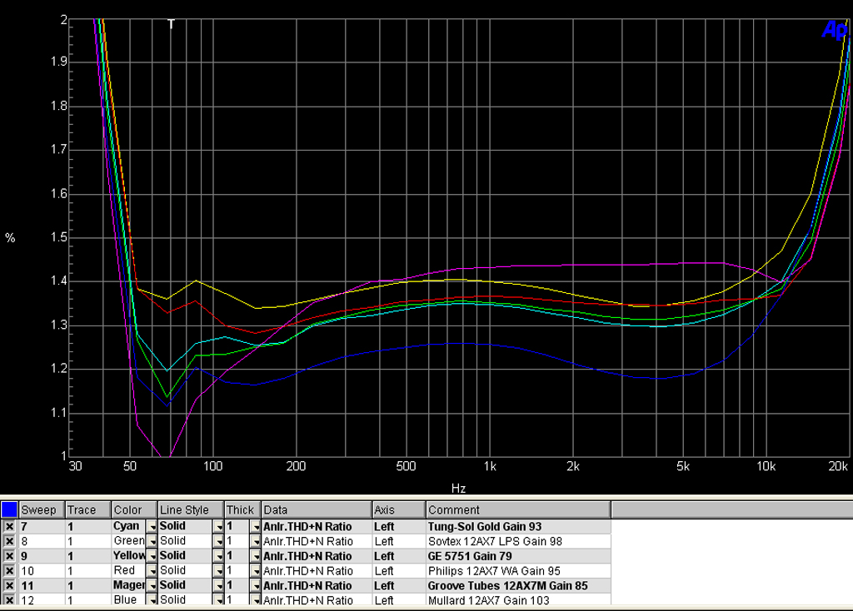
Task: Open Thick dropdown for sweep 8
Action: [x=256, y=541]
